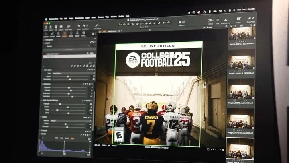The width and height of the screenshot is (289, 163).
Task: Click the Copy adjustments arrow icon
Action: pos(249,18)
